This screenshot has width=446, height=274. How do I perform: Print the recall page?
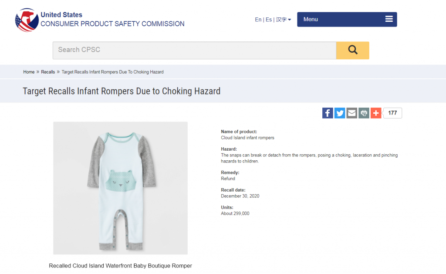(x=364, y=113)
